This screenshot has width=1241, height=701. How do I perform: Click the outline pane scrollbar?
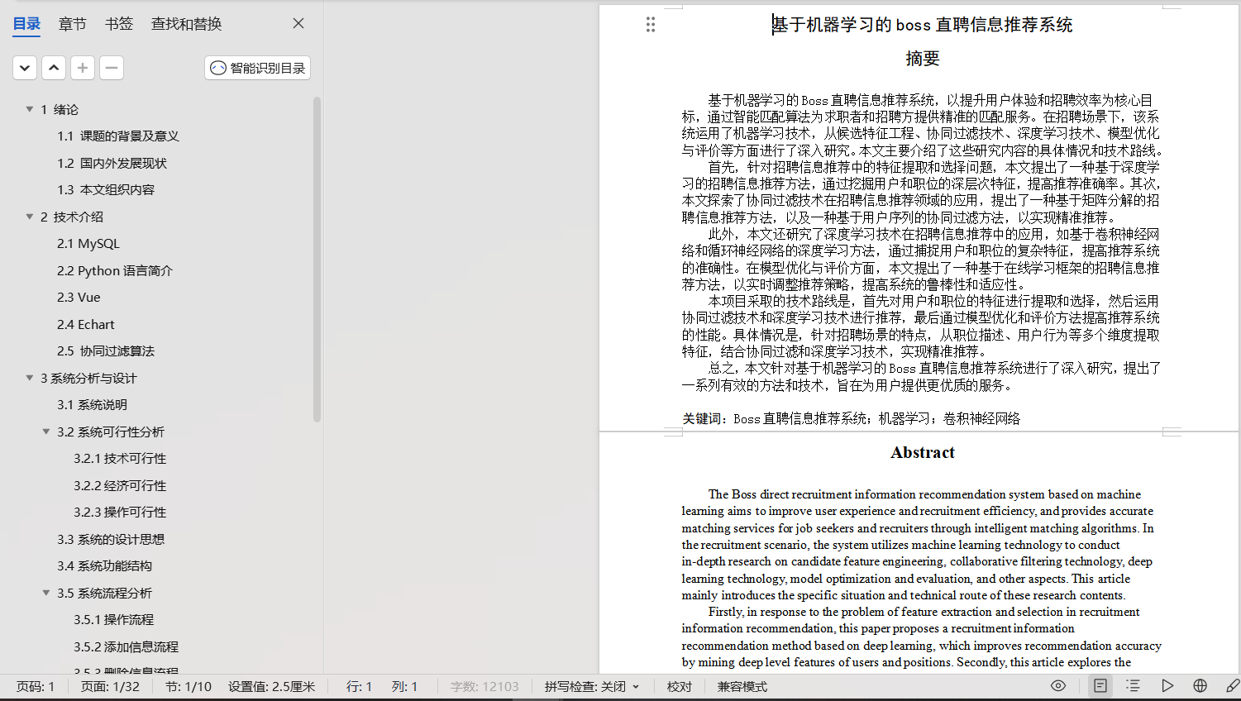[317, 259]
